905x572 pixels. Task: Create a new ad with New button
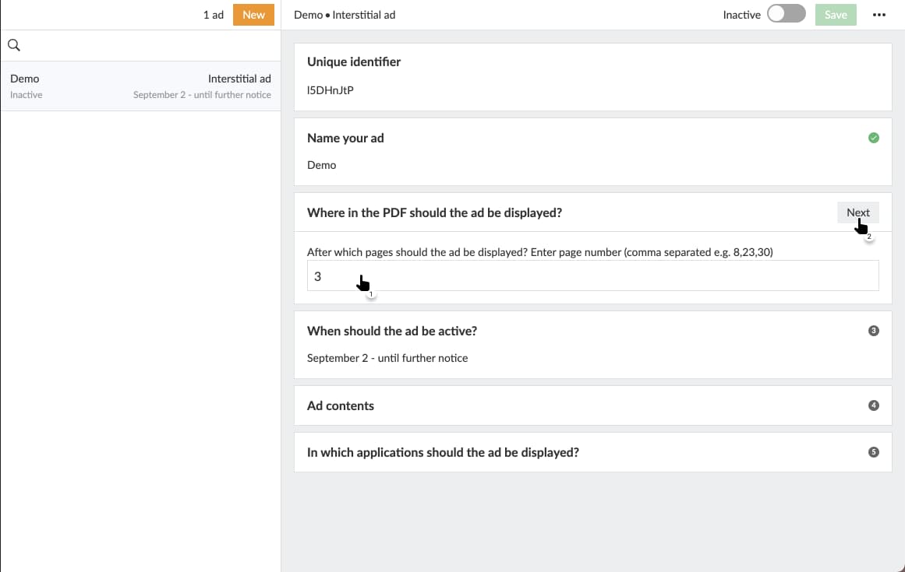pyautogui.click(x=253, y=15)
